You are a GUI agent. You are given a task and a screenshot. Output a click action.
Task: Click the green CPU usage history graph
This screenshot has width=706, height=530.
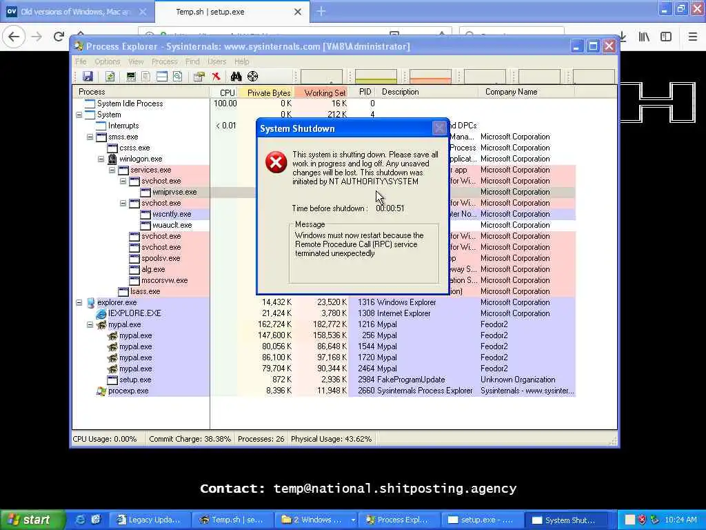(x=376, y=77)
